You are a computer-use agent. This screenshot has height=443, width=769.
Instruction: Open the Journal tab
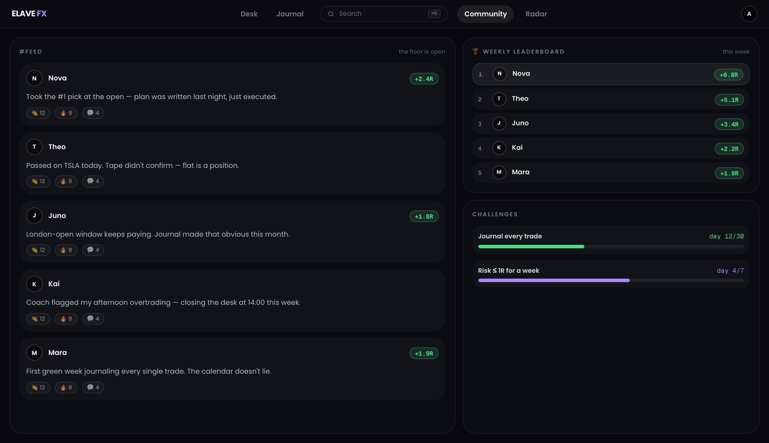(x=290, y=14)
